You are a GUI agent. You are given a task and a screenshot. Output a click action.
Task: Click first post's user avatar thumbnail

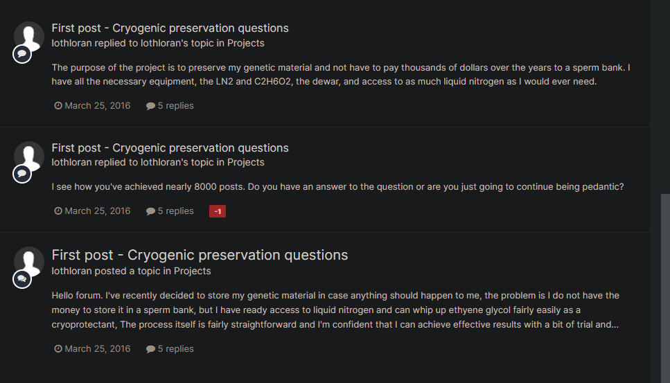click(x=29, y=36)
